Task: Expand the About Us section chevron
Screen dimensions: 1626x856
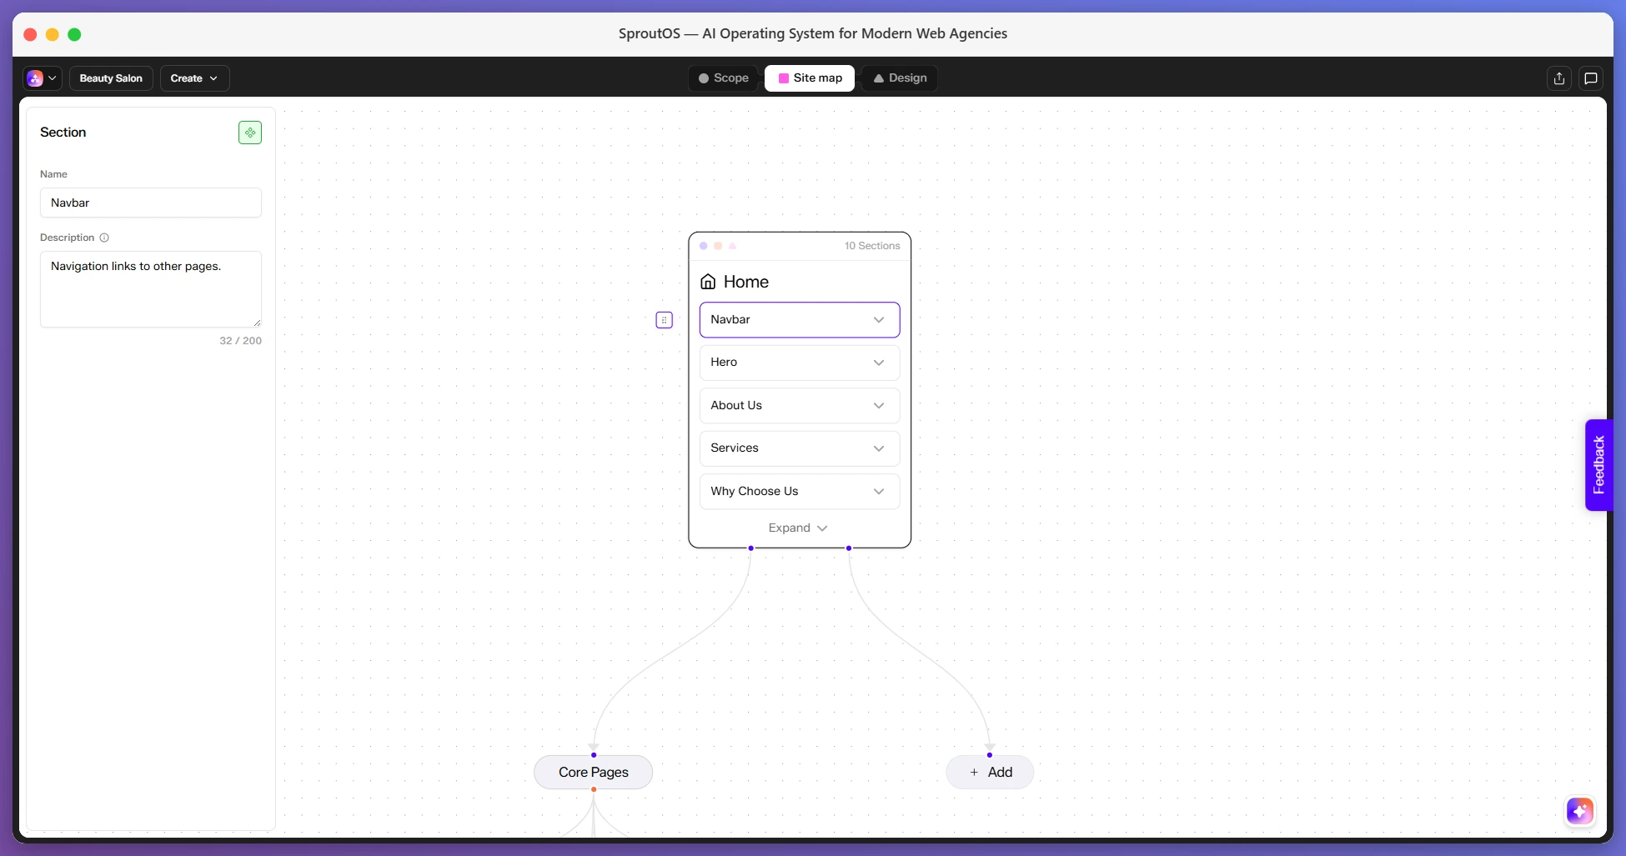Action: click(879, 406)
